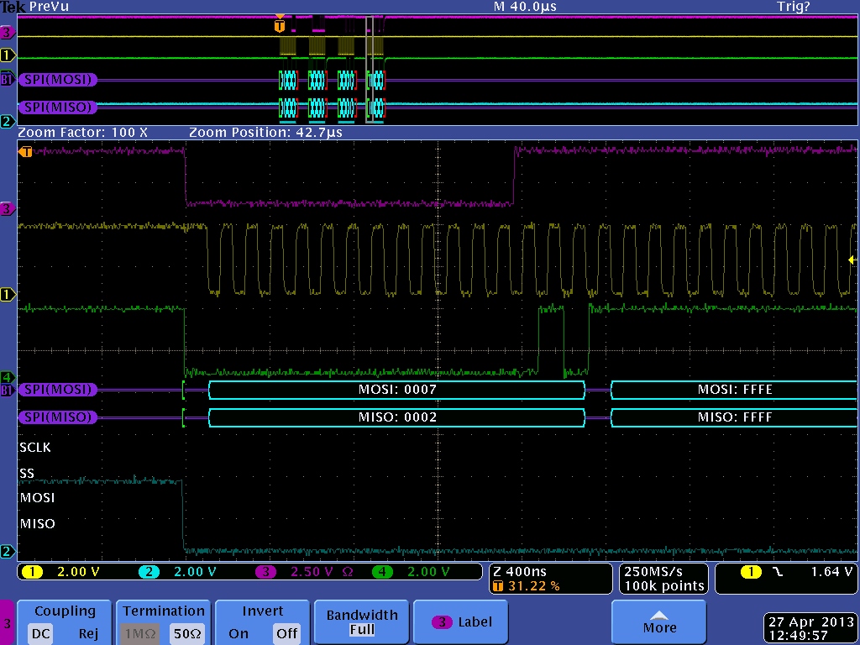Click the SPI(MOSI) bus label in overview strip
The height and width of the screenshot is (645, 860).
coord(58,80)
